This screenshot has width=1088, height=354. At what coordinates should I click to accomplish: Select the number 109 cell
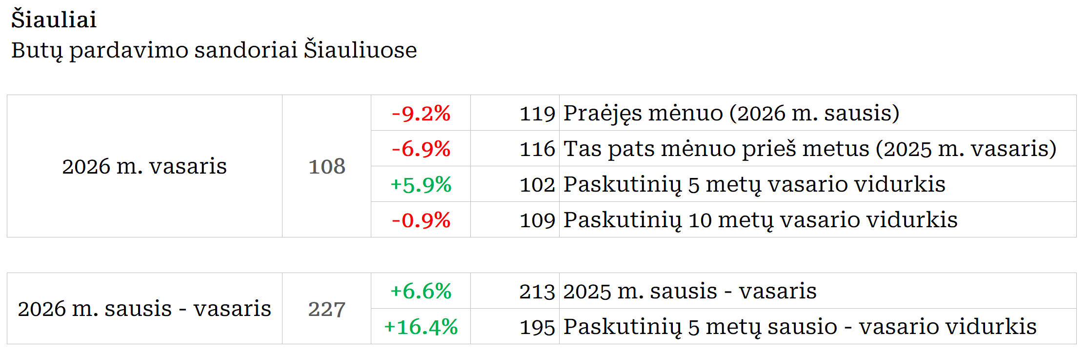pyautogui.click(x=537, y=220)
